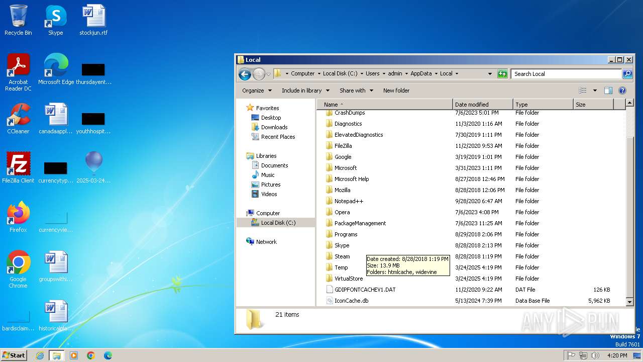Select Downloads in navigation pane
This screenshot has height=362, width=643.
click(x=274, y=127)
